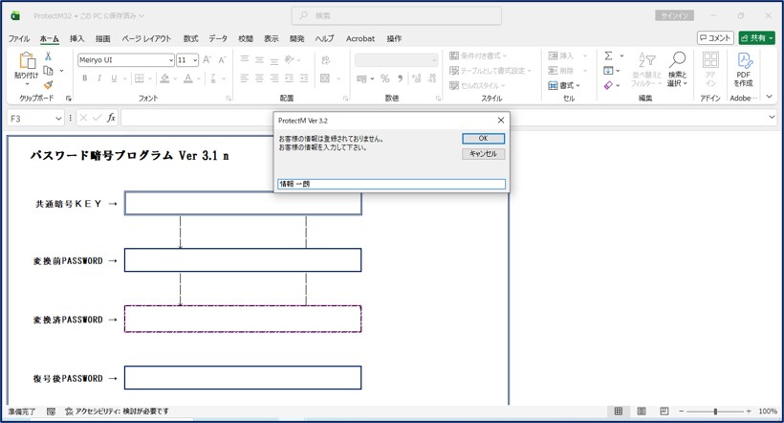Viewport: 784px width, 423px height.
Task: Toggle Italic formatting
Action: [99, 78]
